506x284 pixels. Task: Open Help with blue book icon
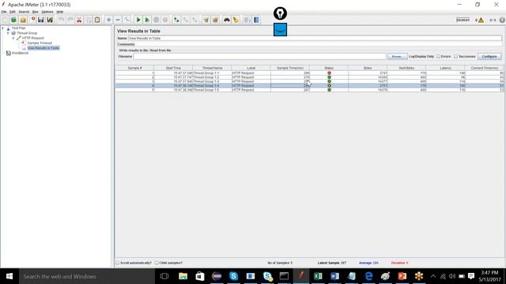pyautogui.click(x=256, y=20)
